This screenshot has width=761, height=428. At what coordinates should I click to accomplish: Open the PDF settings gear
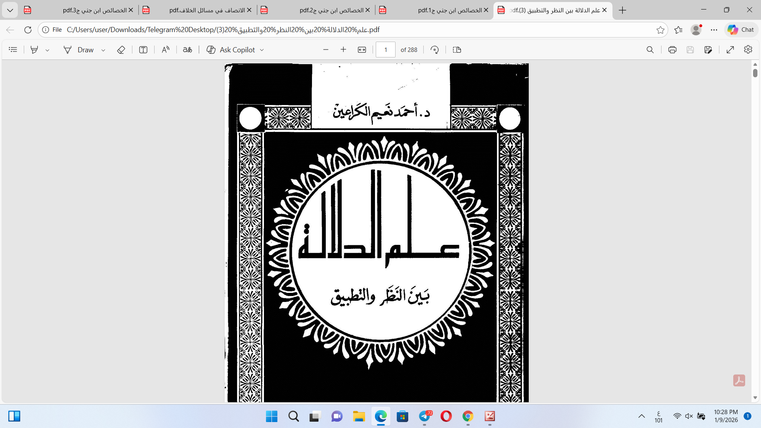point(748,50)
